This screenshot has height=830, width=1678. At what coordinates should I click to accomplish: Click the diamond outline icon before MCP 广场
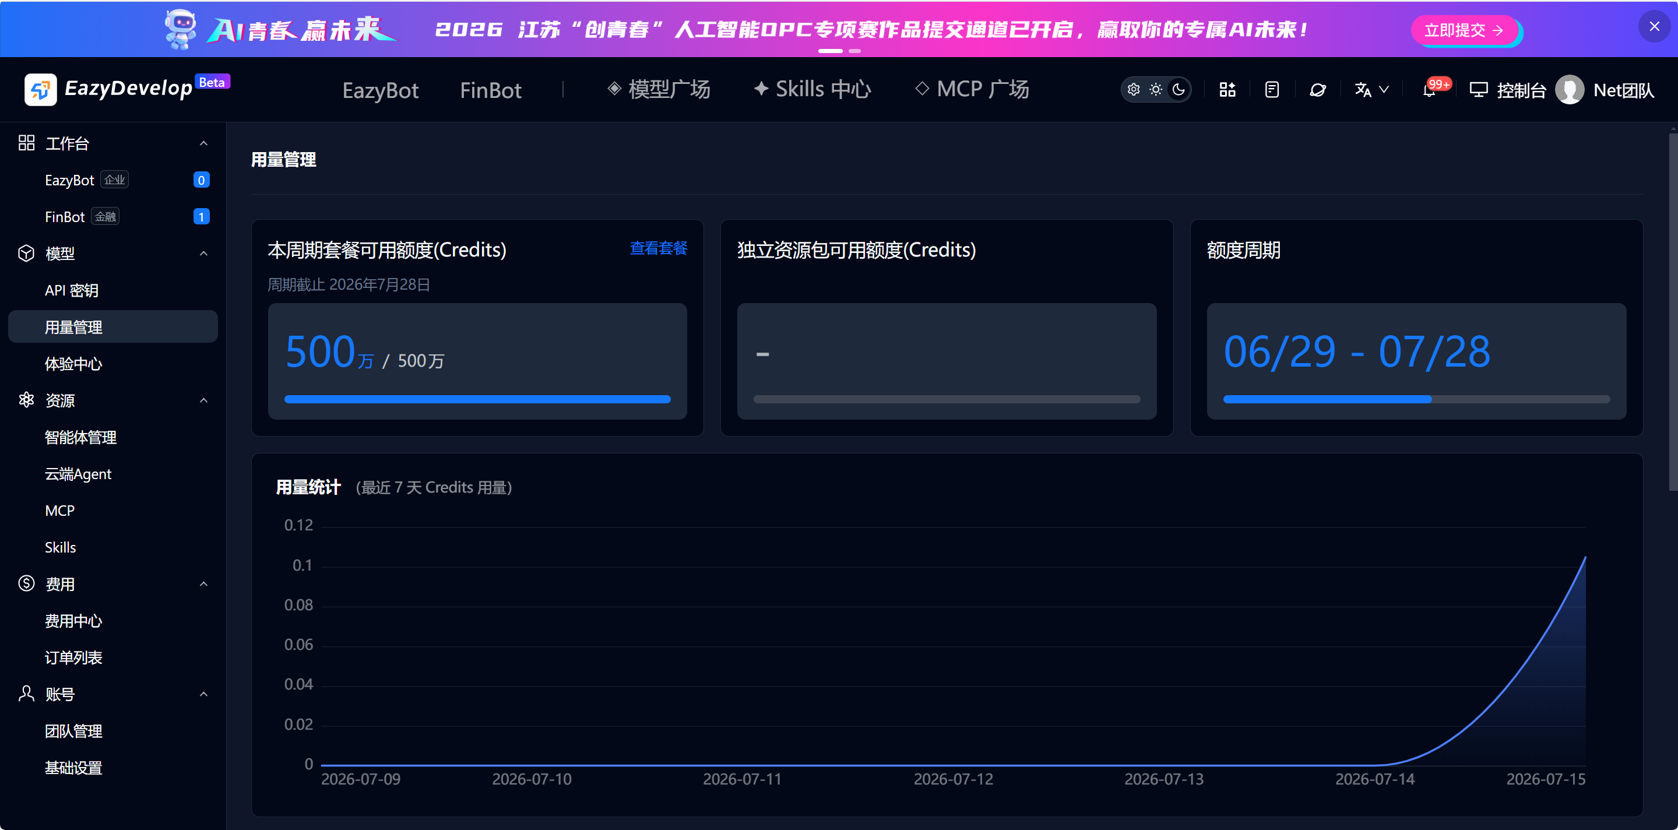point(923,89)
